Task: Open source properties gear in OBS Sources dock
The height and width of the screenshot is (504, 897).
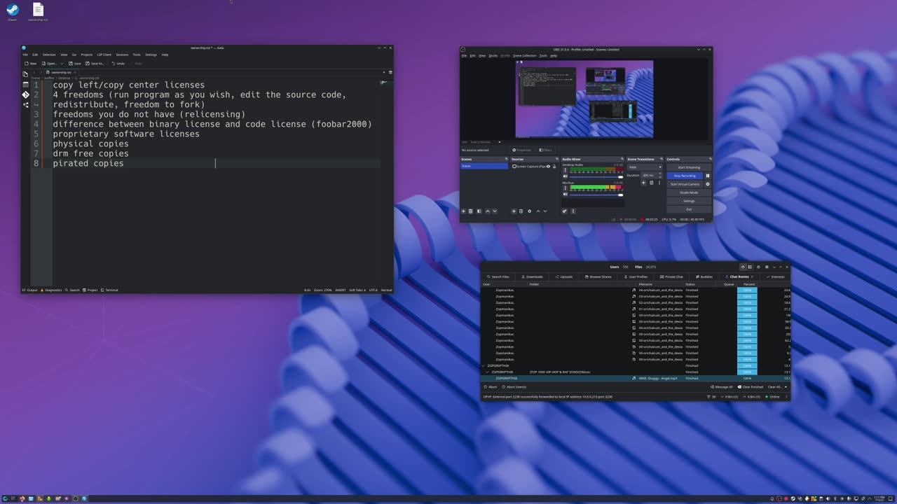Action: [x=529, y=211]
